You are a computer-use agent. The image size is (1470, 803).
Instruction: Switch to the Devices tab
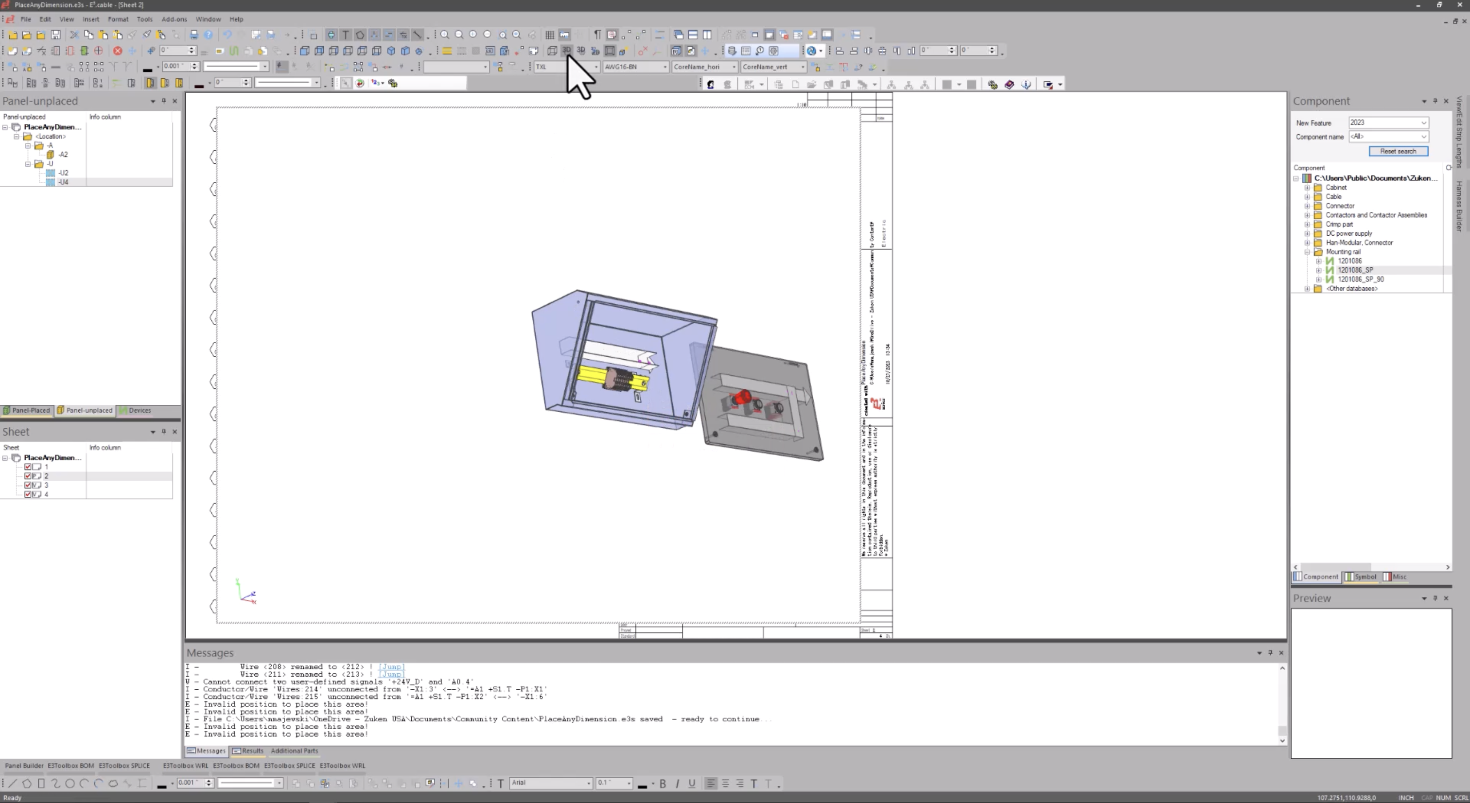pyautogui.click(x=139, y=410)
